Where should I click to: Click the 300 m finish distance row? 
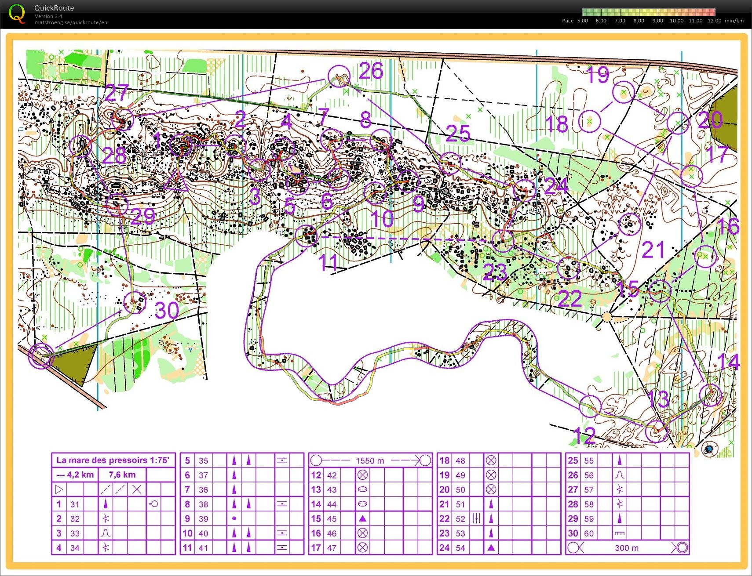pyautogui.click(x=627, y=548)
